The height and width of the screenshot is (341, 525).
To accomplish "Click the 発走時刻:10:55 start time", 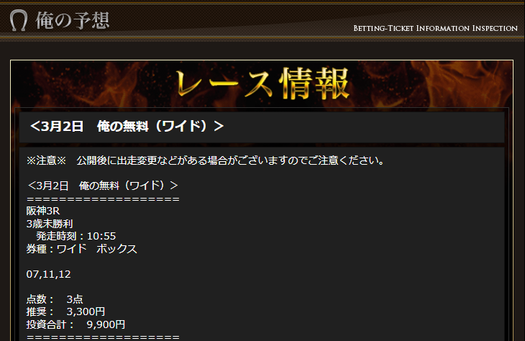I will [76, 236].
